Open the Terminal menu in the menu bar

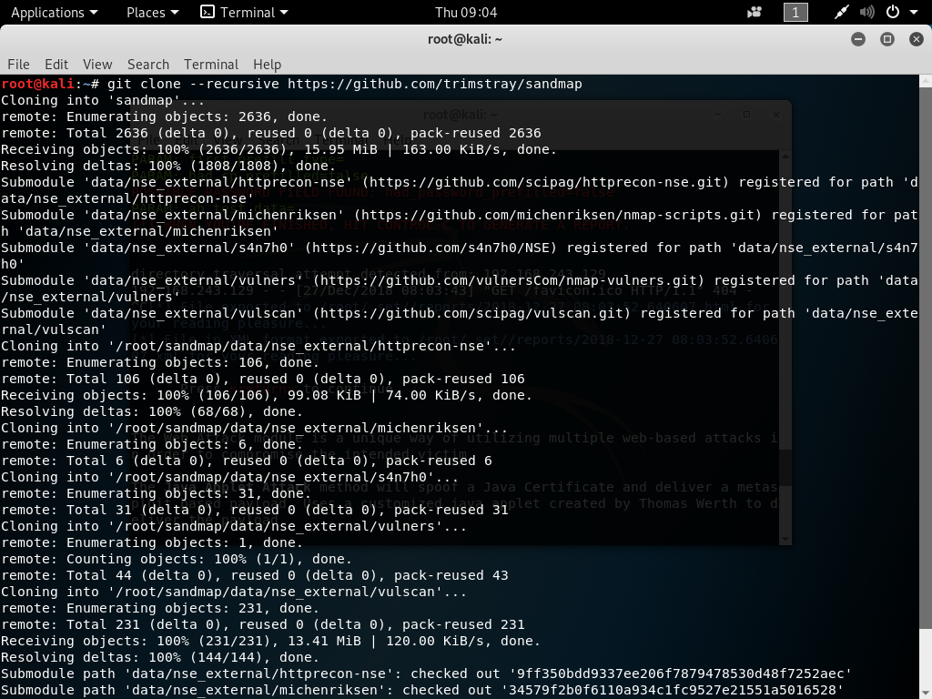point(210,65)
